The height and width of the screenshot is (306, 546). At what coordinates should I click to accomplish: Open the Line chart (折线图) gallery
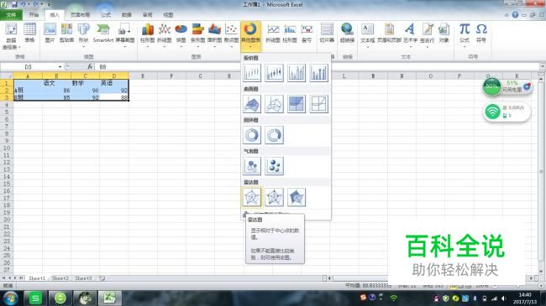164,34
